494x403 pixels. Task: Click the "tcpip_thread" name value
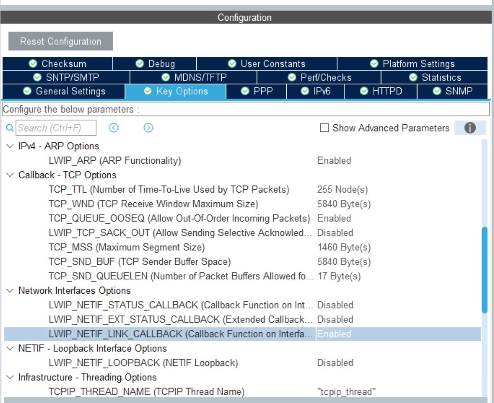pyautogui.click(x=346, y=391)
